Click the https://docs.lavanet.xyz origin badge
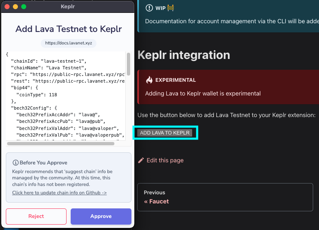The height and width of the screenshot is (230, 319). (x=69, y=43)
